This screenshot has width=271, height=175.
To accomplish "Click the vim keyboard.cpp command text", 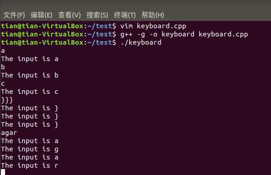I will pos(153,26).
